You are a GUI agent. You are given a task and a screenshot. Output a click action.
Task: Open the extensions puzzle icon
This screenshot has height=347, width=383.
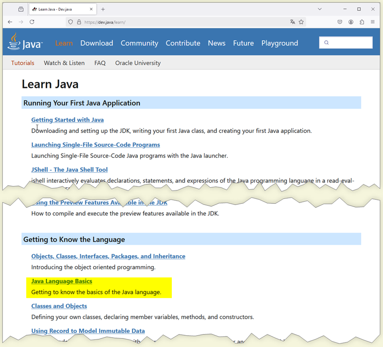coord(362,22)
